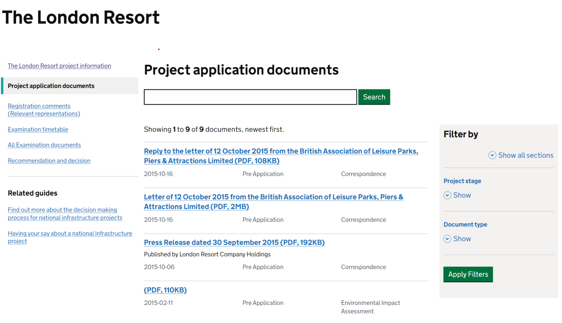The image size is (562, 323).
Task: Open the untitled (PDF, 110KB) document
Action: (x=165, y=290)
